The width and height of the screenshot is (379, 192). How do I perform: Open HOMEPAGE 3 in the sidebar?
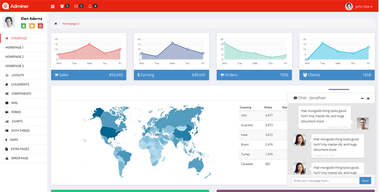[24, 66]
